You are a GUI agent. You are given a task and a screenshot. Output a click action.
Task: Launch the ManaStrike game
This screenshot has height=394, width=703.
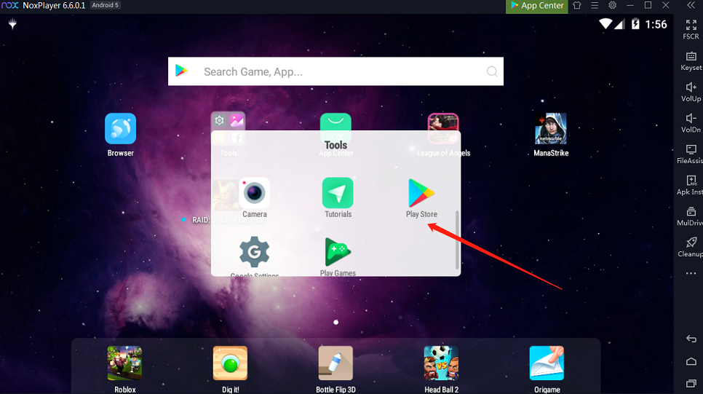551,129
